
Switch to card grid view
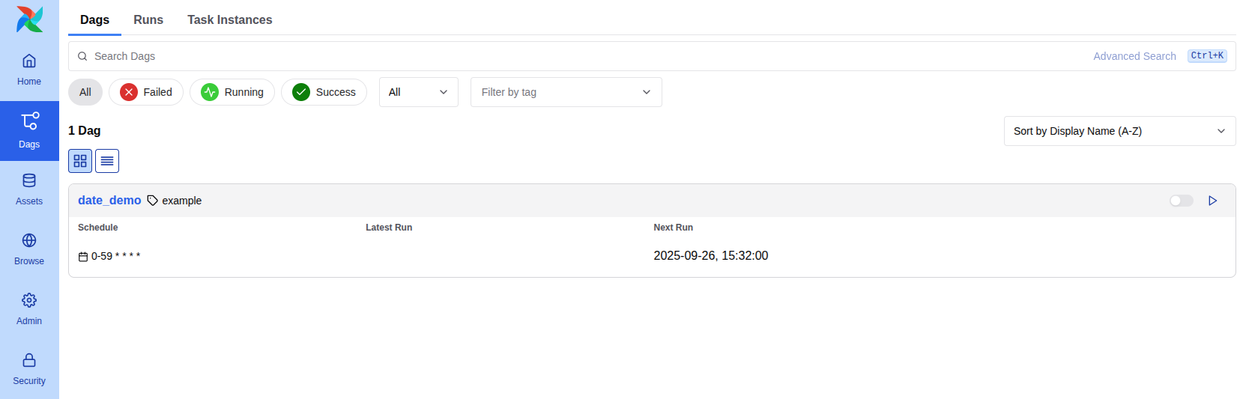coord(80,161)
